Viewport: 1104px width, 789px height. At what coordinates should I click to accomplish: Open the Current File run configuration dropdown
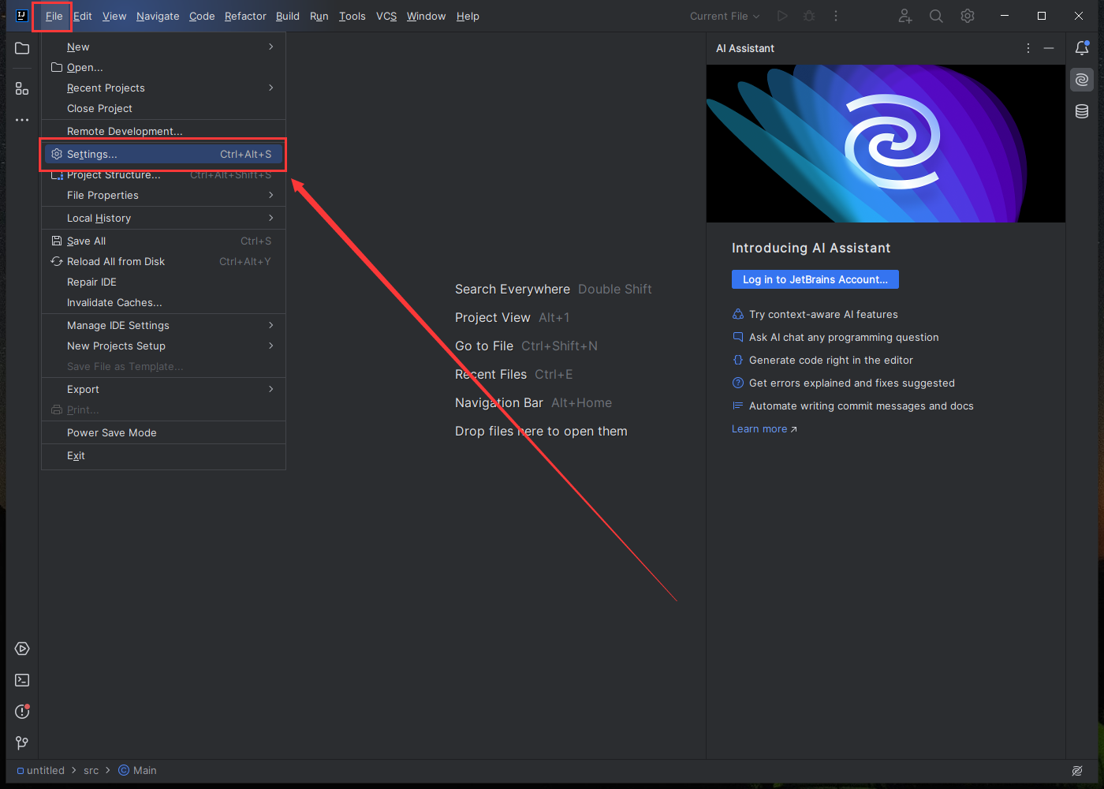(723, 16)
